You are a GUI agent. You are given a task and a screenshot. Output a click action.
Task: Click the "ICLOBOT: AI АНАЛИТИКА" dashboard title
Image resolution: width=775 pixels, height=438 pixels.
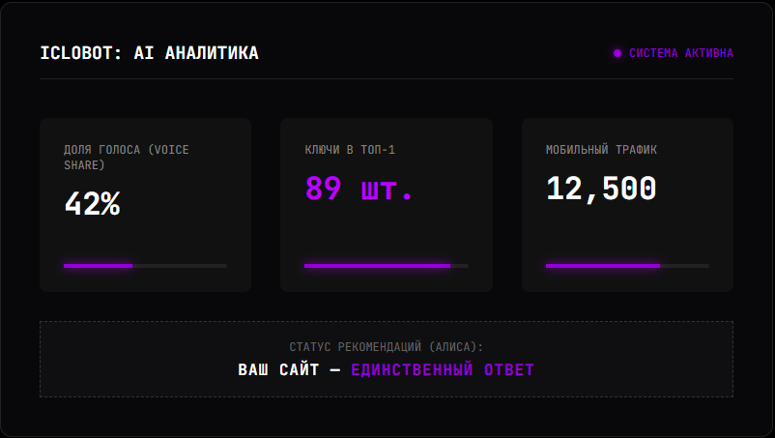click(150, 53)
